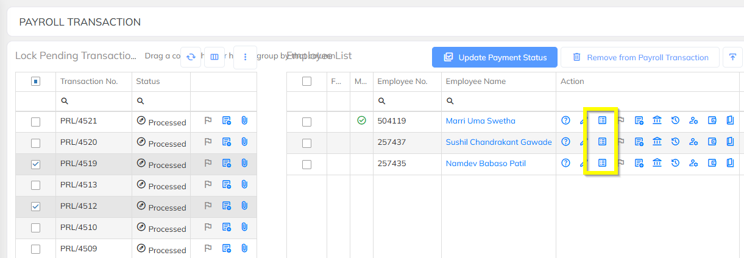Check the box for PRL/4521
Screen dimensions: 744x258
(x=35, y=122)
